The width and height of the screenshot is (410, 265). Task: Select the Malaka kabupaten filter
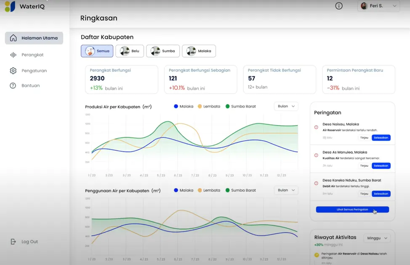point(199,51)
